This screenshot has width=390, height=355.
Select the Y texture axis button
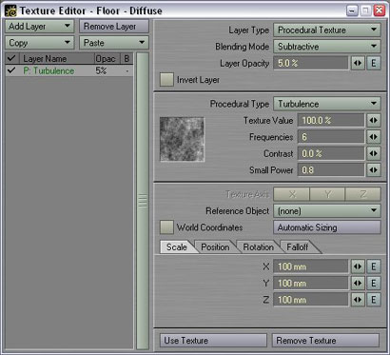(x=327, y=194)
